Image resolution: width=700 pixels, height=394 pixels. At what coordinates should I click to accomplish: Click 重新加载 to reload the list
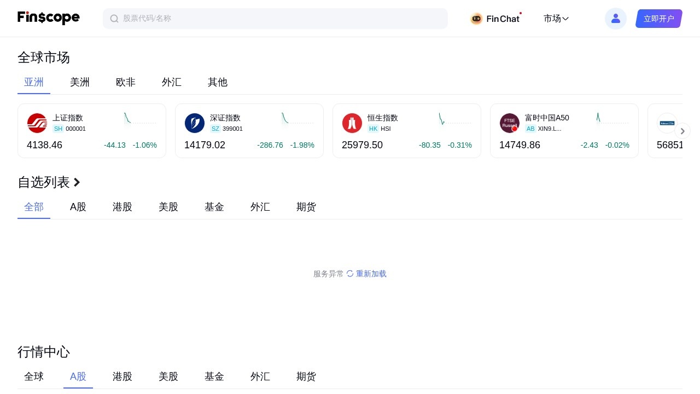coord(371,274)
